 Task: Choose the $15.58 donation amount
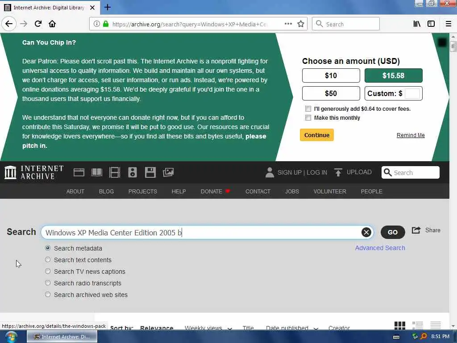coord(394,75)
